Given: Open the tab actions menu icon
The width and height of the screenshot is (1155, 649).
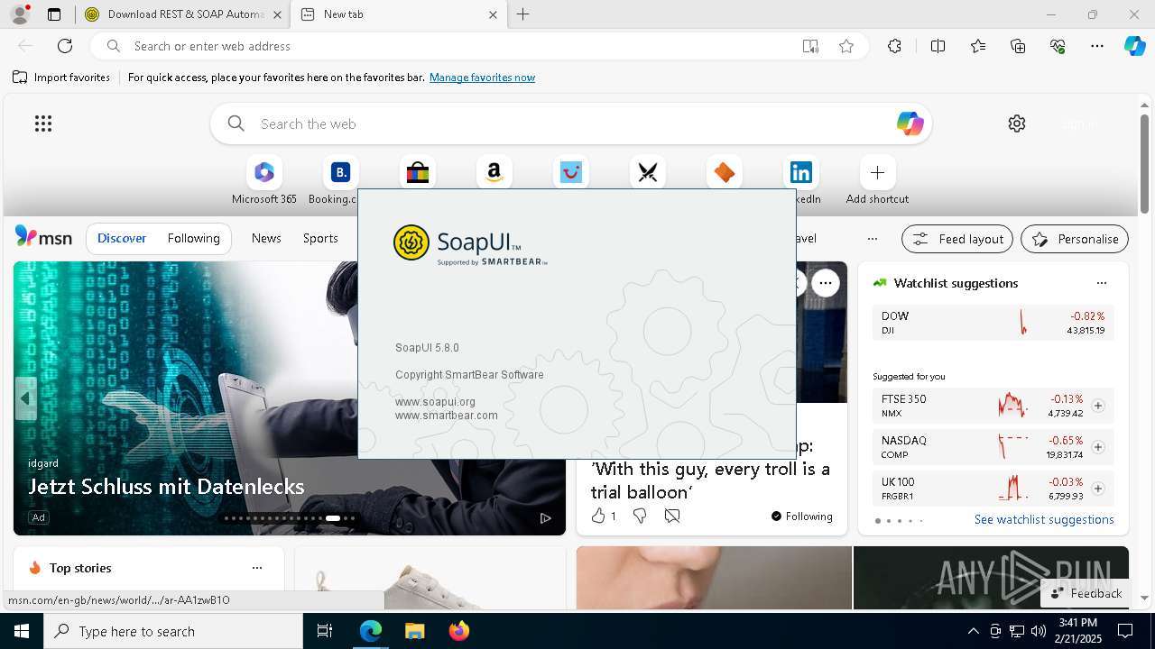Looking at the screenshot, I should (x=54, y=14).
